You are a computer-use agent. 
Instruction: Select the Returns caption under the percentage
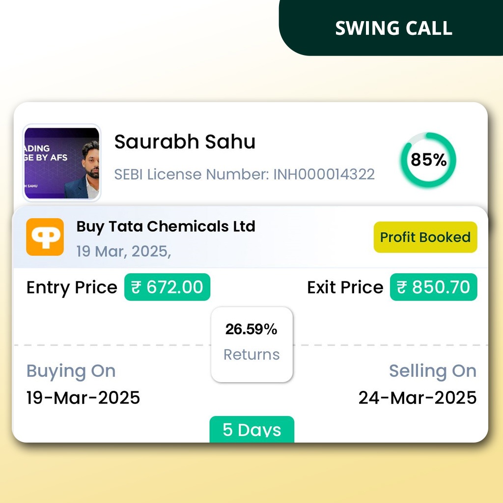(x=251, y=355)
